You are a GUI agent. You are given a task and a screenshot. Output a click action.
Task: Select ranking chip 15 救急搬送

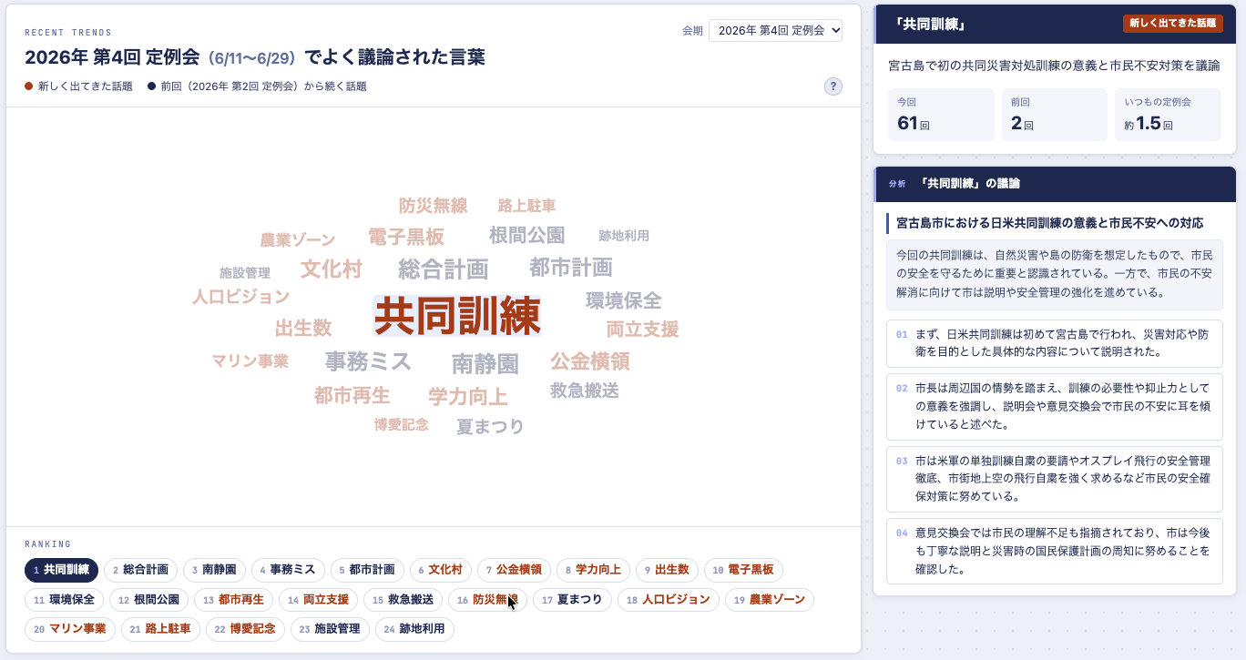pos(403,600)
